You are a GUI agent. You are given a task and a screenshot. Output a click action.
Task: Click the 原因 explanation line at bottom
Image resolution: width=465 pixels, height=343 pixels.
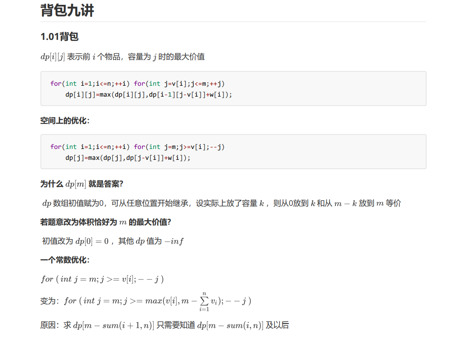(x=165, y=326)
